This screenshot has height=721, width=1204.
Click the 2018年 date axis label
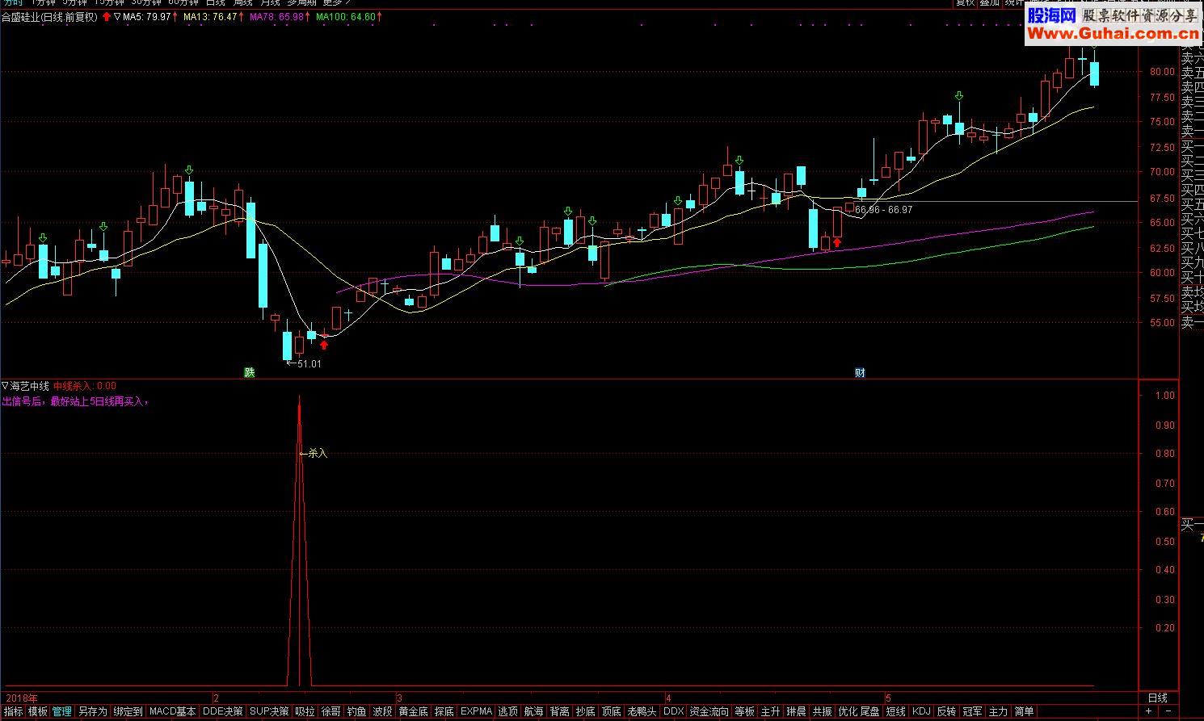[x=22, y=698]
